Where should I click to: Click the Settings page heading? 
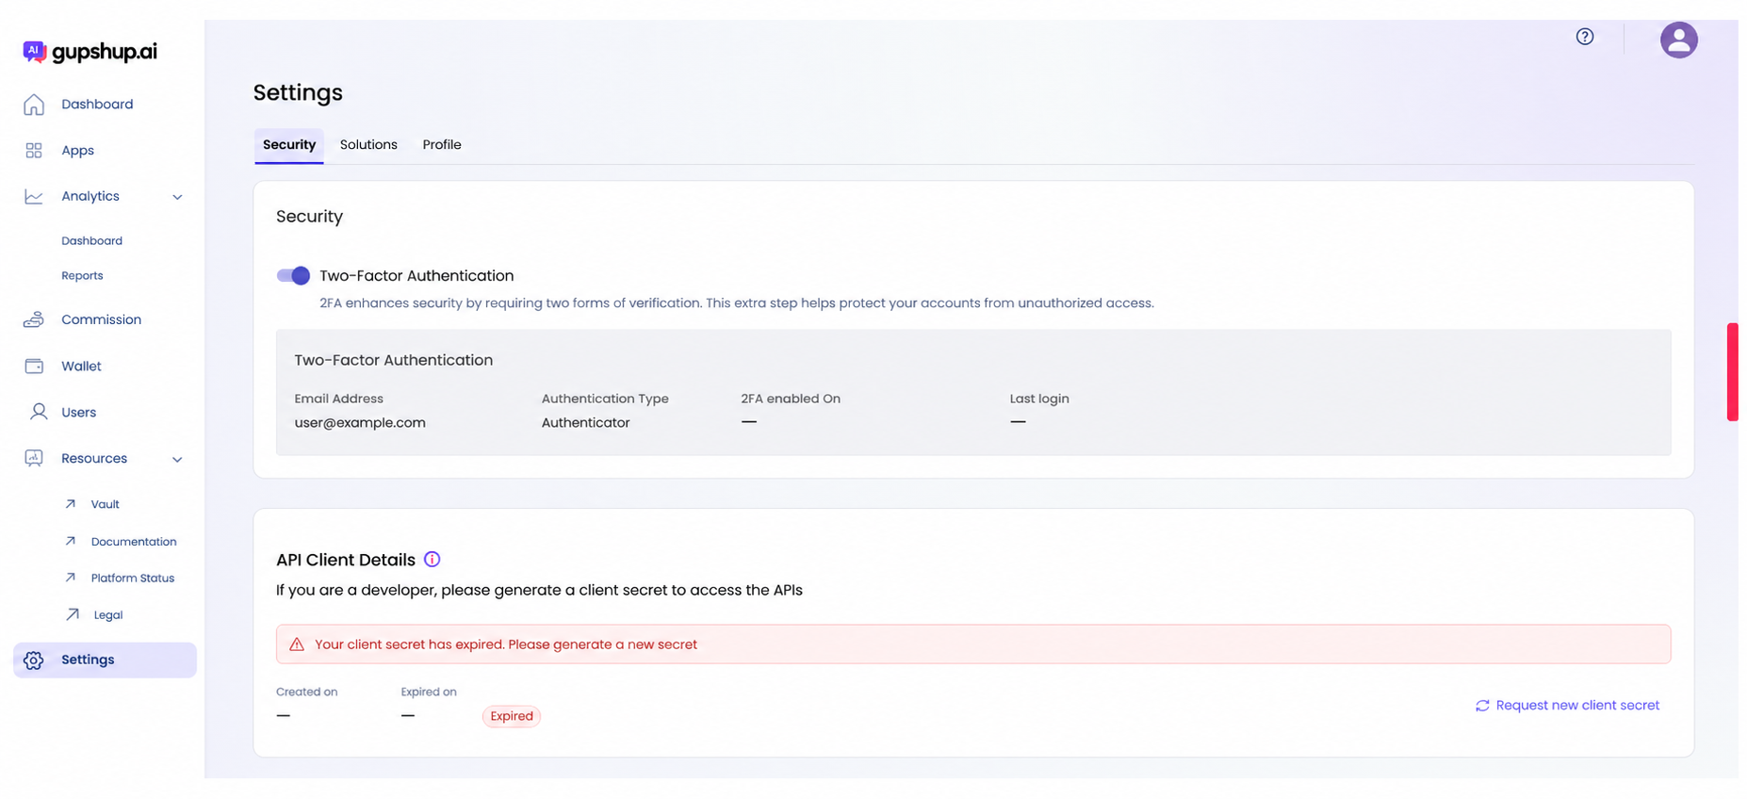coord(298,92)
